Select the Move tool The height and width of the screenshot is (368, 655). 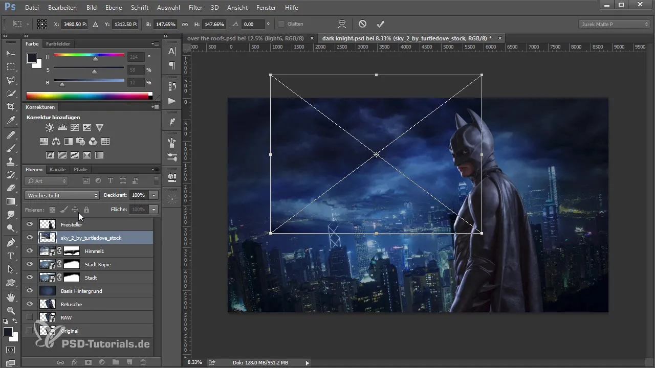(10, 53)
